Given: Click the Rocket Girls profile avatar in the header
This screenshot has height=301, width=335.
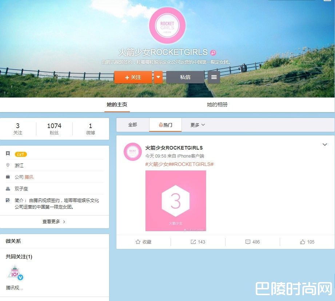Looking at the screenshot, I should pyautogui.click(x=167, y=25).
